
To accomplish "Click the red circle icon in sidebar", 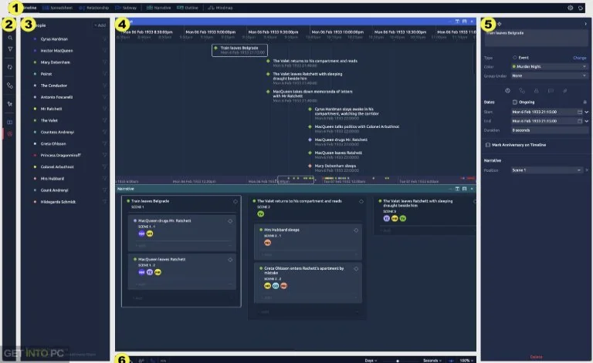I will (x=10, y=134).
